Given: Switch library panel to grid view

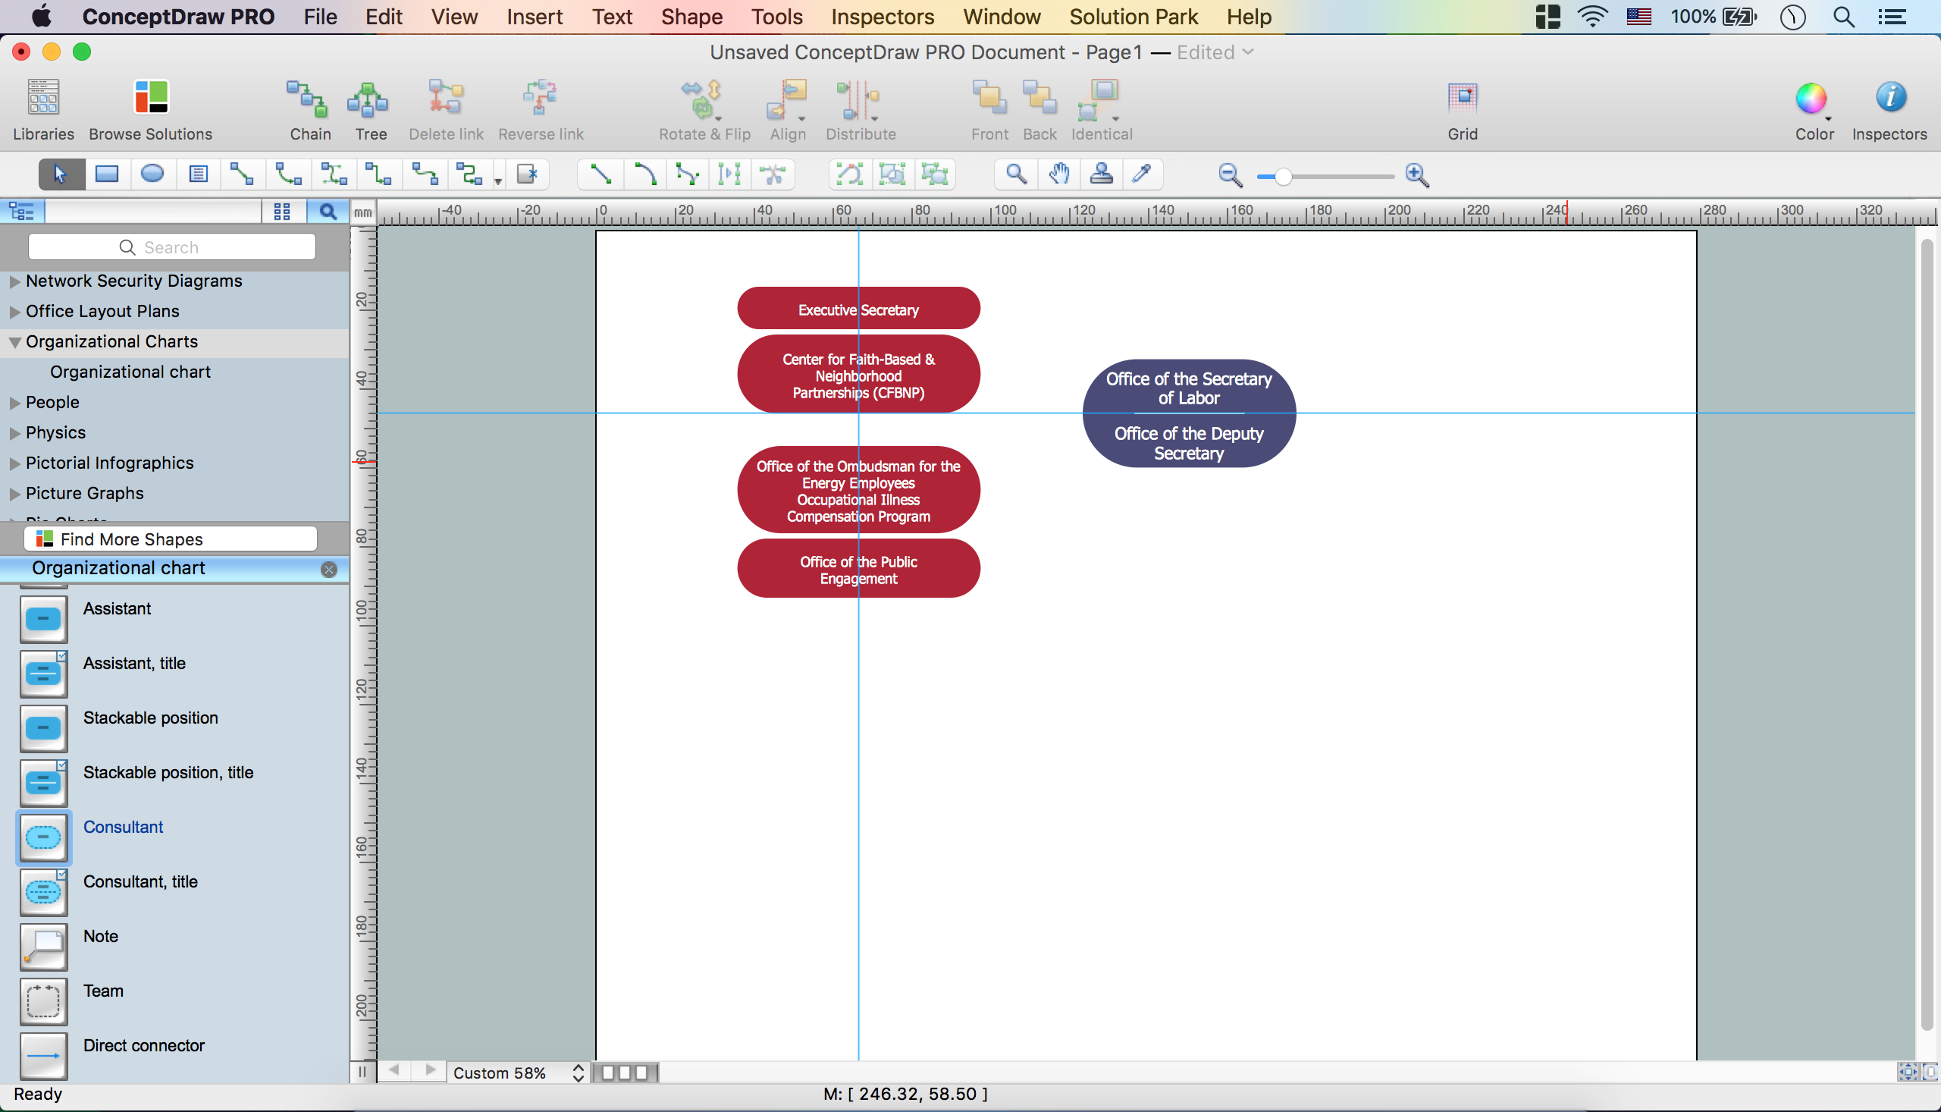Looking at the screenshot, I should 281,212.
